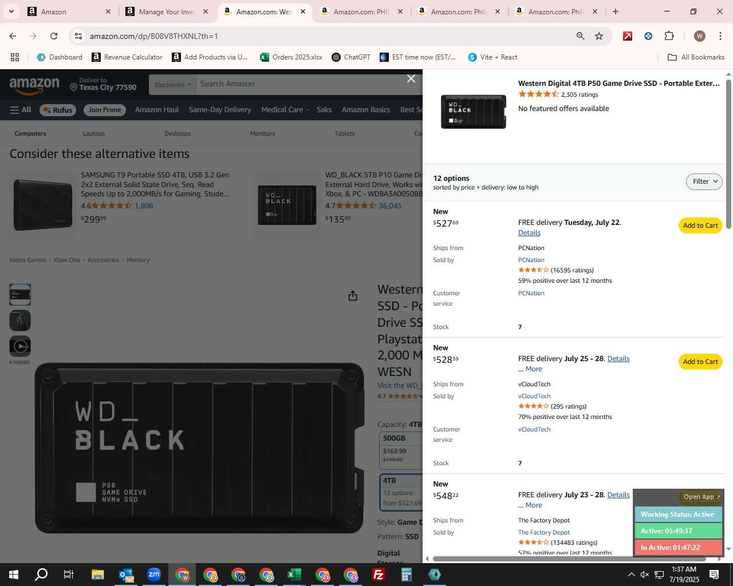The image size is (733, 586).
Task: Click the Open App button in status widget
Action: point(702,497)
